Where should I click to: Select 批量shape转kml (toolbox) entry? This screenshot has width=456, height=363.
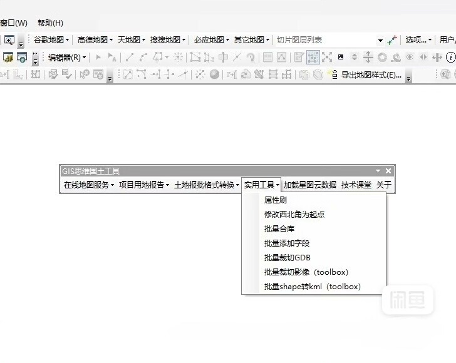pyautogui.click(x=314, y=287)
